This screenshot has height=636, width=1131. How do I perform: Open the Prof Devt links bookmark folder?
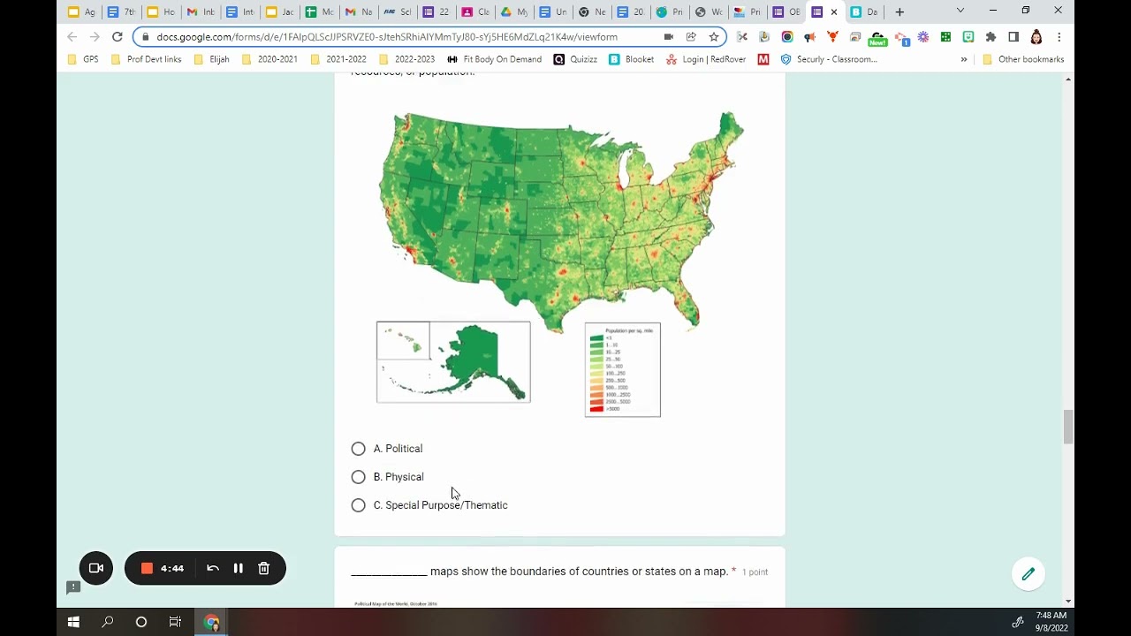pos(146,59)
